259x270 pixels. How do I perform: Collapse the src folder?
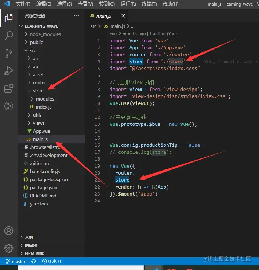51,51
